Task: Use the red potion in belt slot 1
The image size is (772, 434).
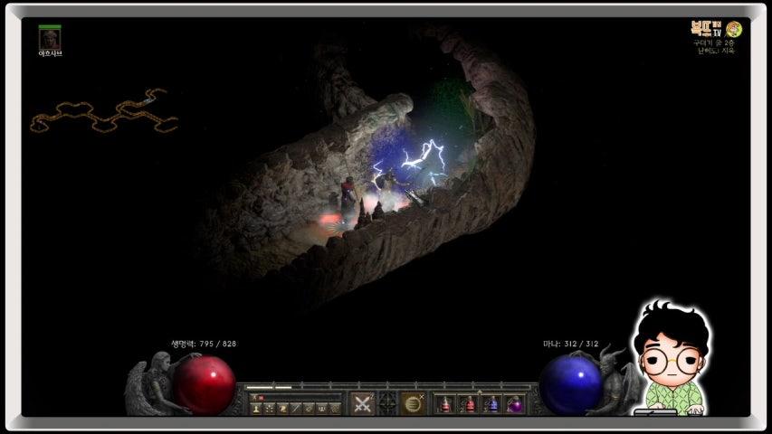Action: point(445,404)
